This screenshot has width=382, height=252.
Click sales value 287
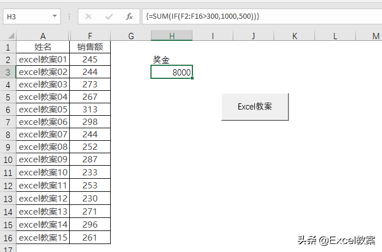90,159
